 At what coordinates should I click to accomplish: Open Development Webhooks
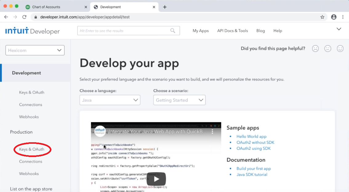click(29, 117)
